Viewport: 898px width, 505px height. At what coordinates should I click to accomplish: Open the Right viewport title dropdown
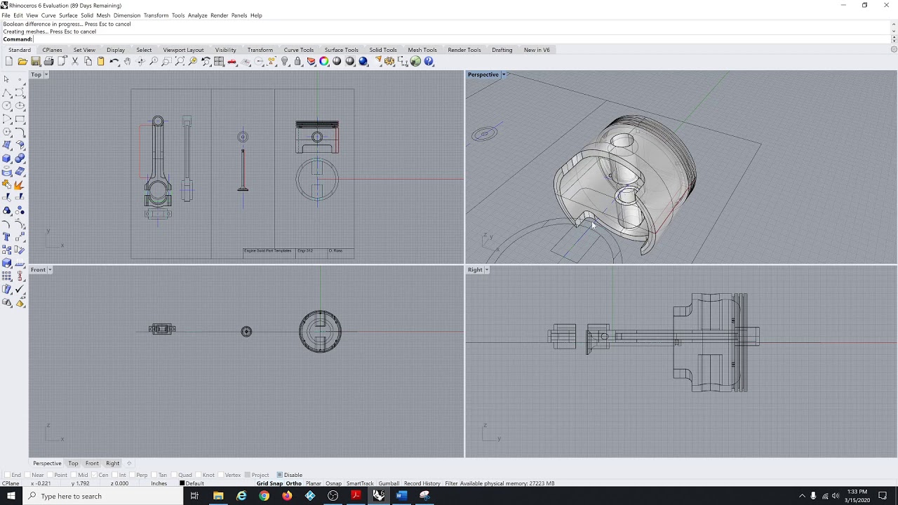[487, 270]
